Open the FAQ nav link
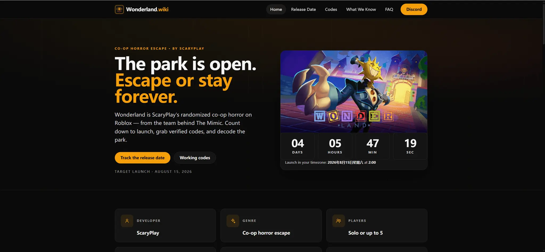This screenshot has width=545, height=252. [389, 9]
